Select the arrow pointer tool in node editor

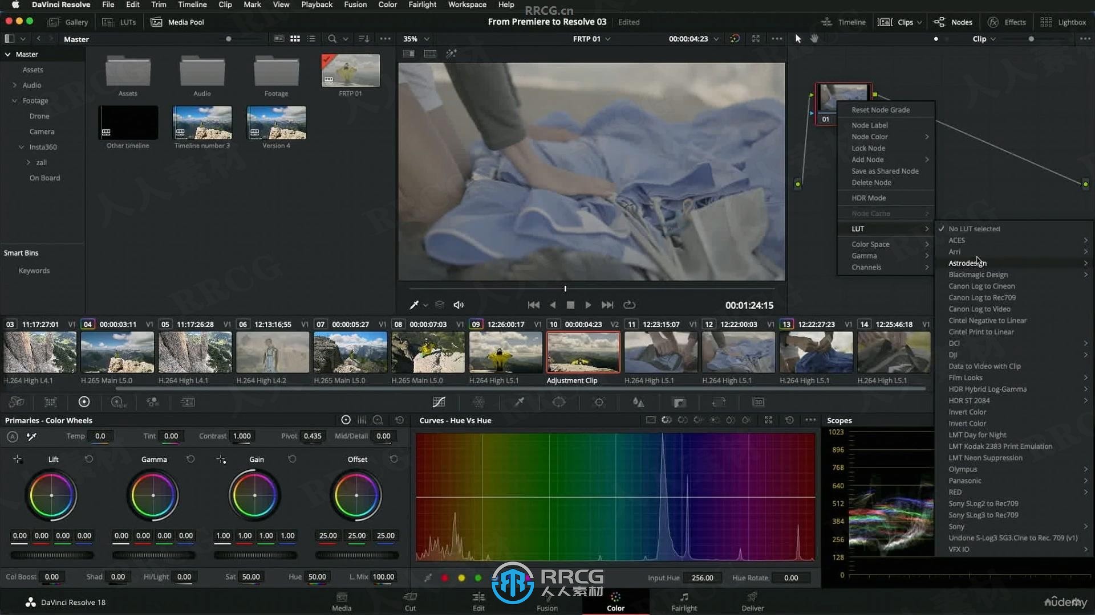click(x=798, y=39)
